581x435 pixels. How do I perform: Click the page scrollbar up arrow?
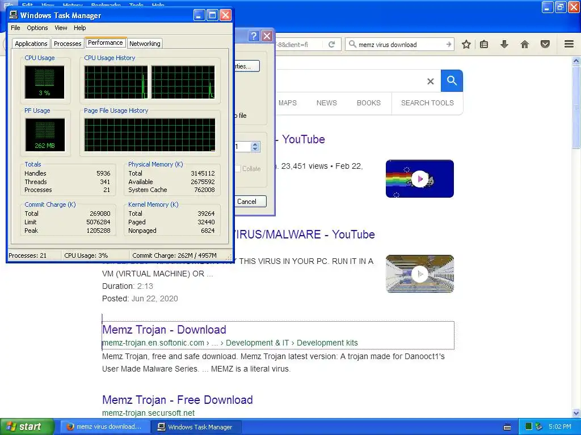pyautogui.click(x=576, y=61)
